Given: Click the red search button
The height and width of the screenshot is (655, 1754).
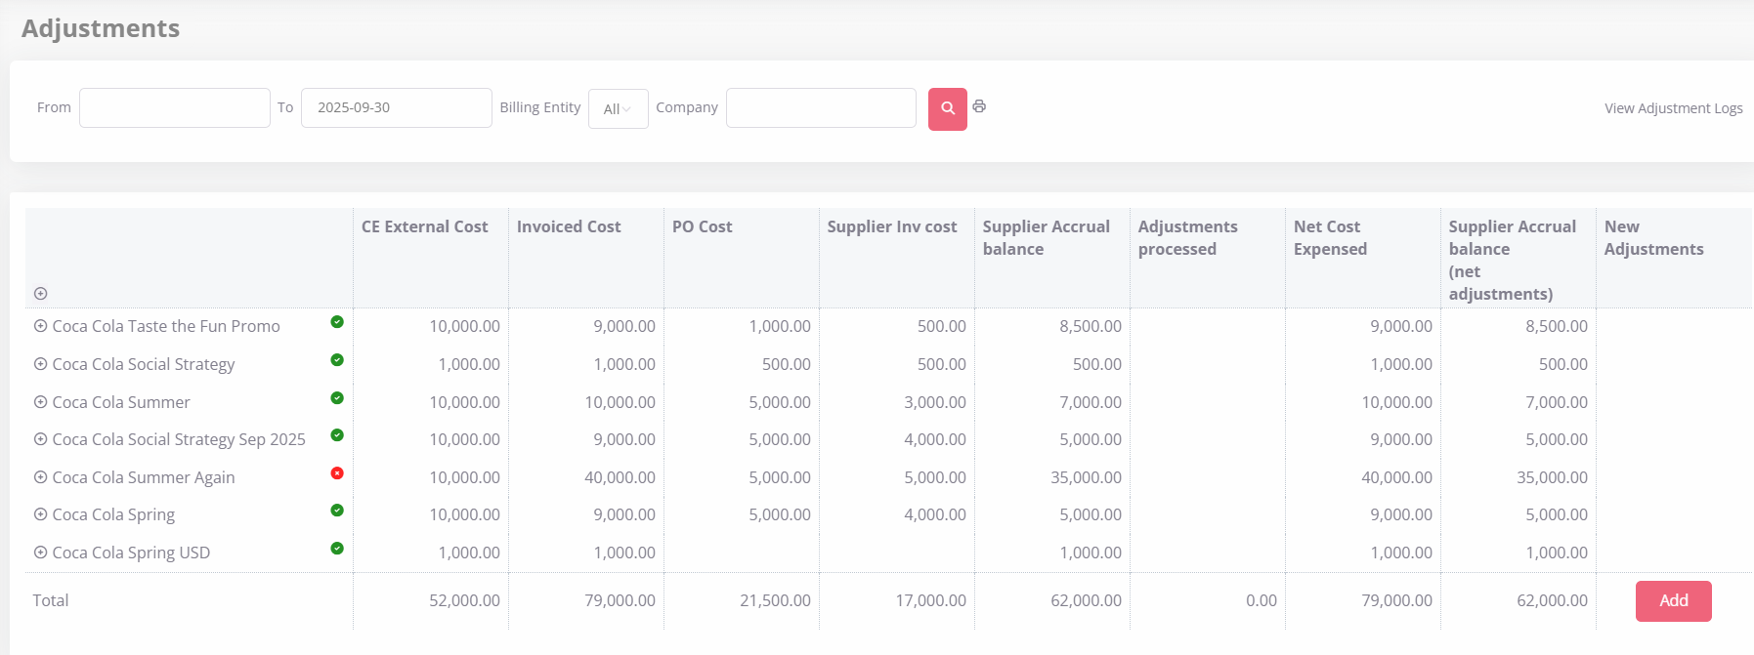Looking at the screenshot, I should (947, 108).
